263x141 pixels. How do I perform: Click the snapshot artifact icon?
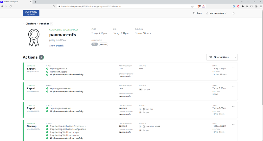[144, 127]
